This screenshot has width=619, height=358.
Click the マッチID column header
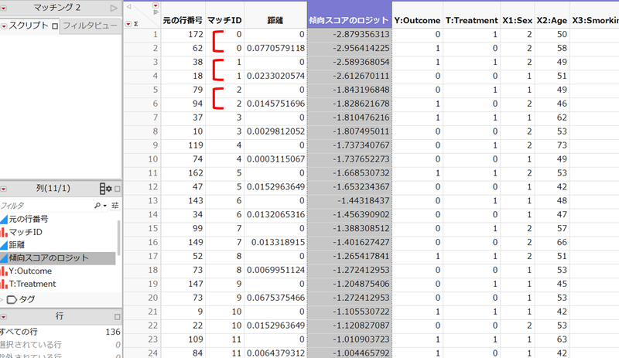click(224, 21)
